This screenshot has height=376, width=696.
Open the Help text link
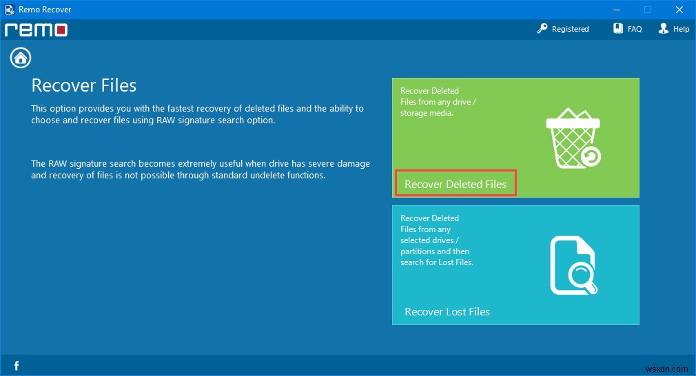click(x=681, y=29)
